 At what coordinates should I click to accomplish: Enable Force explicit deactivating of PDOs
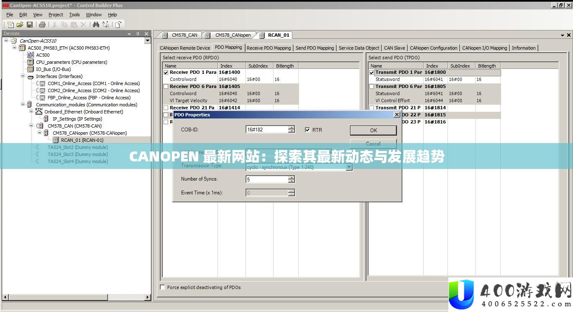click(163, 287)
